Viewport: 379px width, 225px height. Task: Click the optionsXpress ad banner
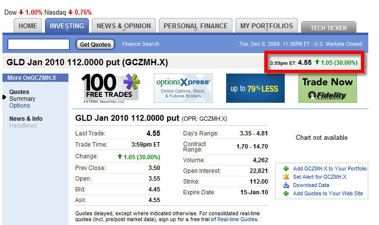pos(183,88)
